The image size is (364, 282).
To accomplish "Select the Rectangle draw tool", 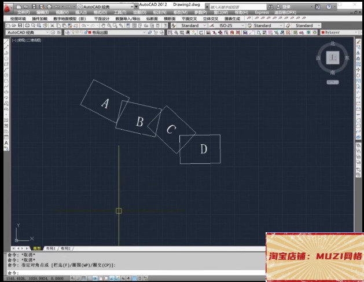I will (6, 64).
